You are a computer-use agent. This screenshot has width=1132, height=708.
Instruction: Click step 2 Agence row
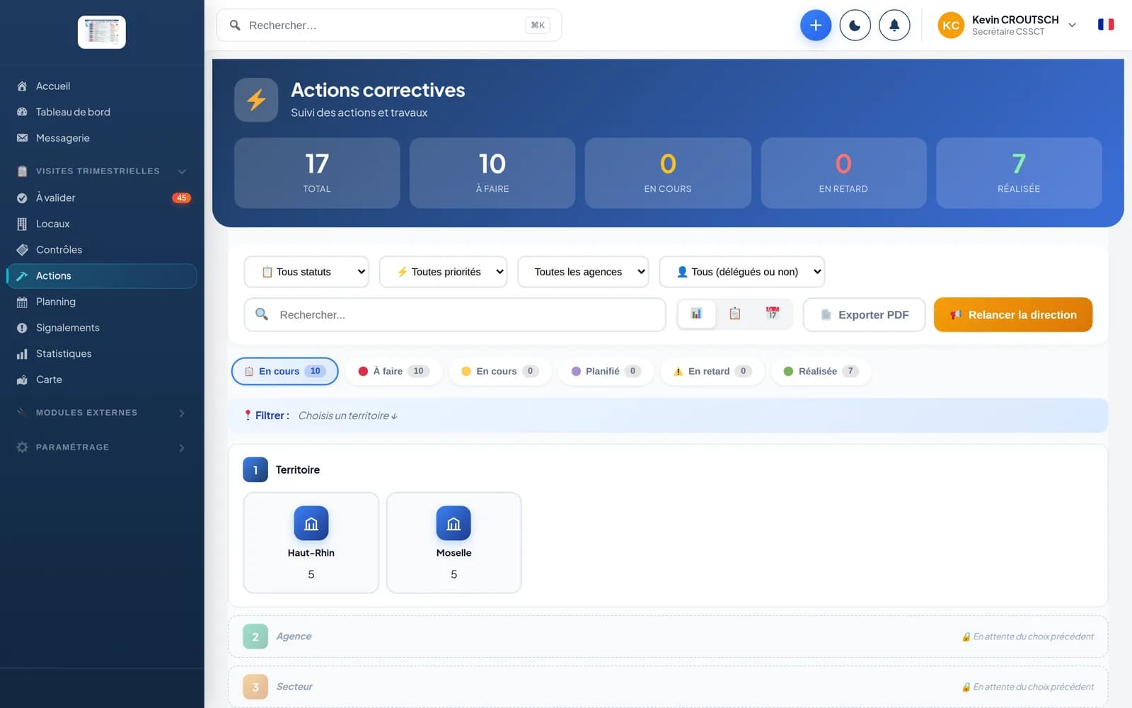tap(668, 636)
